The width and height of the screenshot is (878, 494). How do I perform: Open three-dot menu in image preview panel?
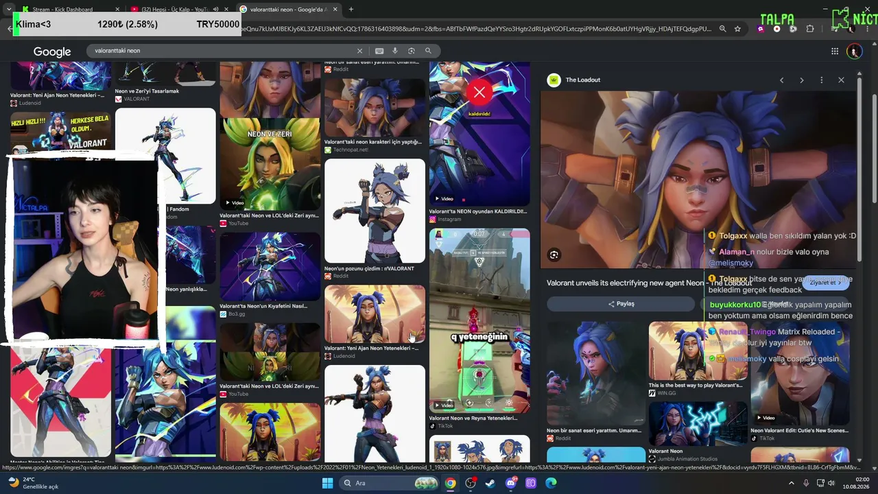pos(821,80)
